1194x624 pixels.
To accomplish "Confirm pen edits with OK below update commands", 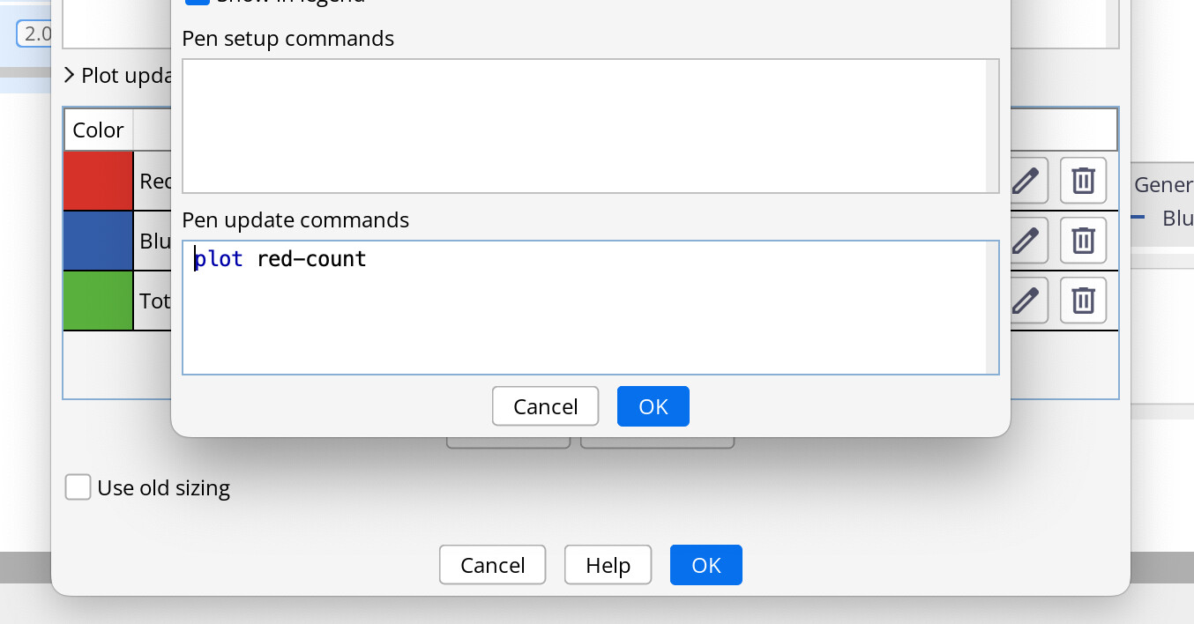I will coord(653,406).
